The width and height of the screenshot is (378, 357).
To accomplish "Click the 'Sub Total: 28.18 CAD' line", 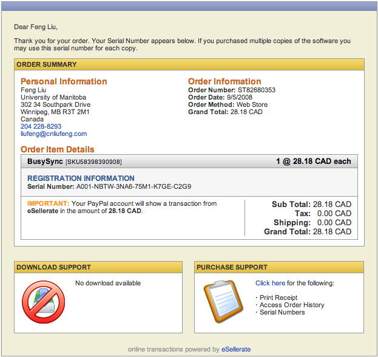I will coord(311,205).
